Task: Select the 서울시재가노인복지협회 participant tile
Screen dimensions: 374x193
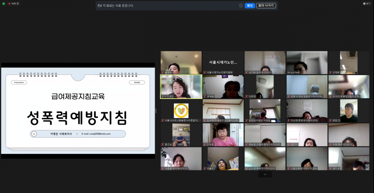Action: click(x=223, y=62)
